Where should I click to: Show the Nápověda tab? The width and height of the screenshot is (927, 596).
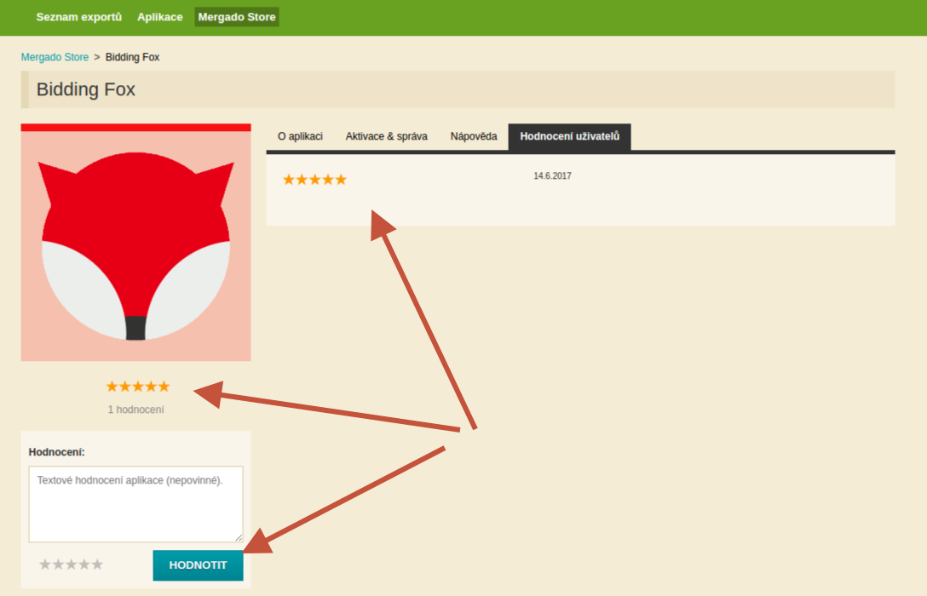point(474,136)
